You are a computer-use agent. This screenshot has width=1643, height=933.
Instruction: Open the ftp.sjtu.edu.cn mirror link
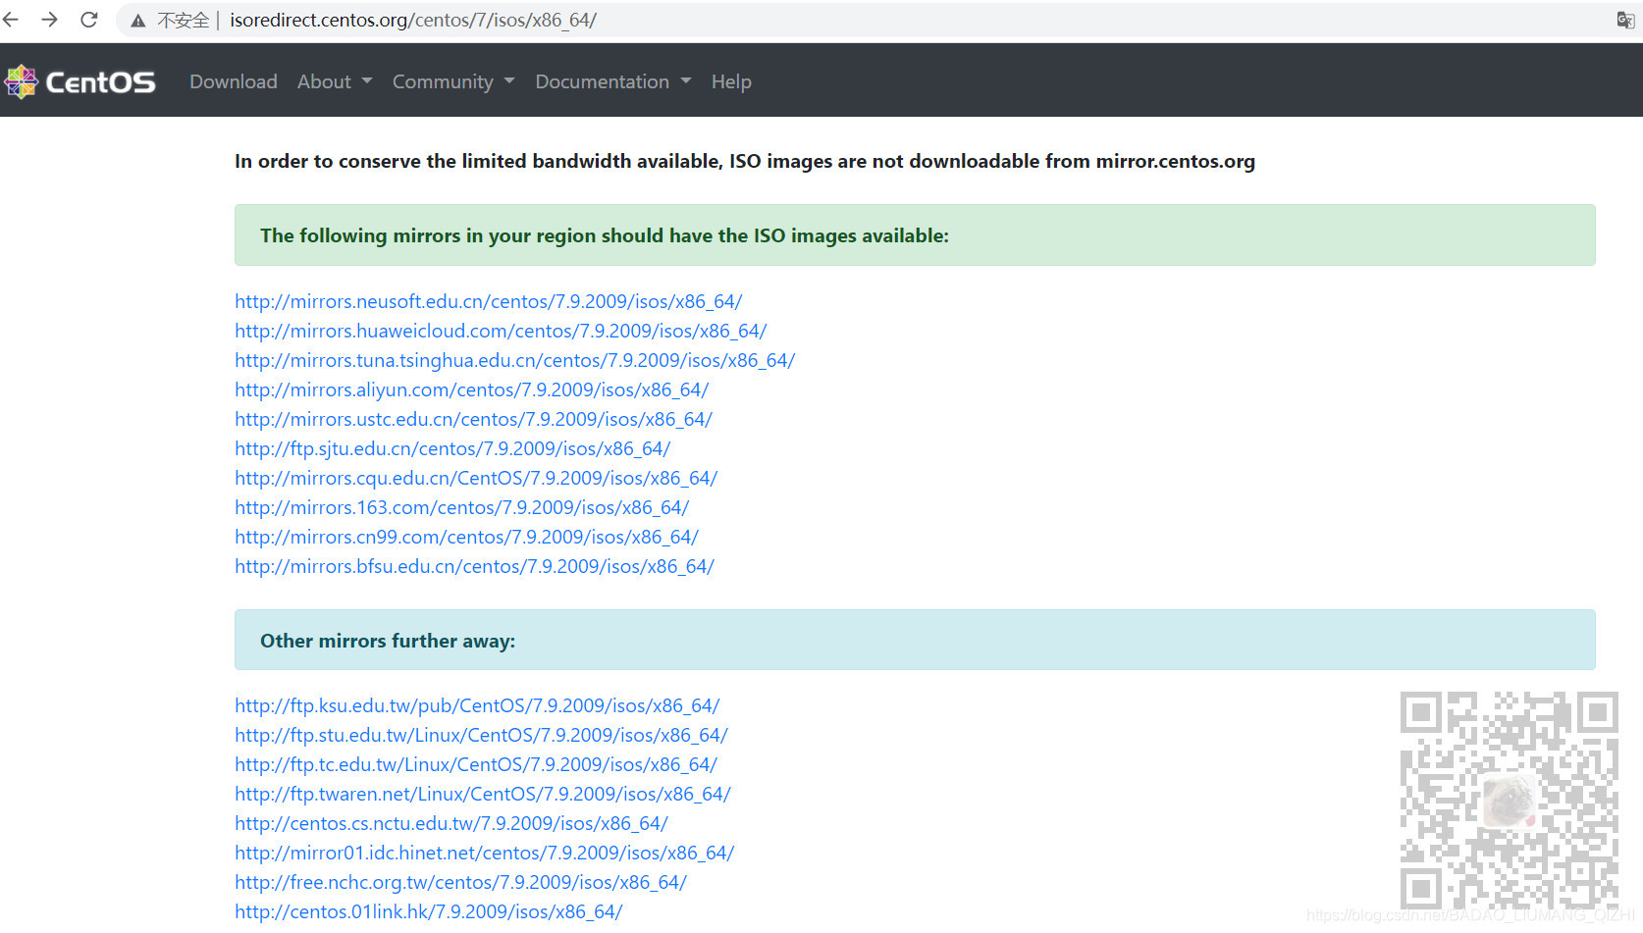point(452,448)
